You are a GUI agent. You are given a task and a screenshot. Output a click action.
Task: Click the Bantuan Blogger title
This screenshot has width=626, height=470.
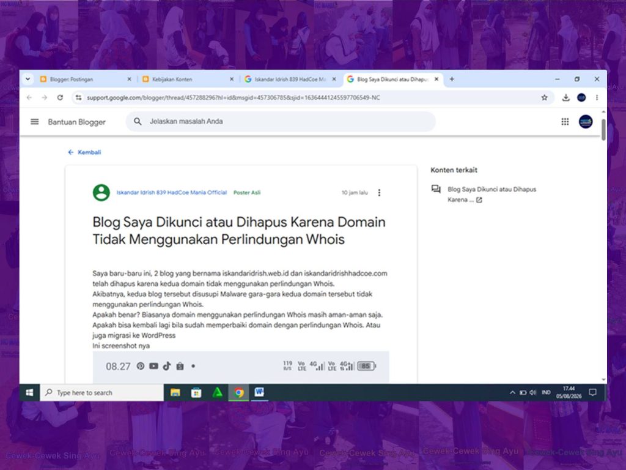[76, 122]
